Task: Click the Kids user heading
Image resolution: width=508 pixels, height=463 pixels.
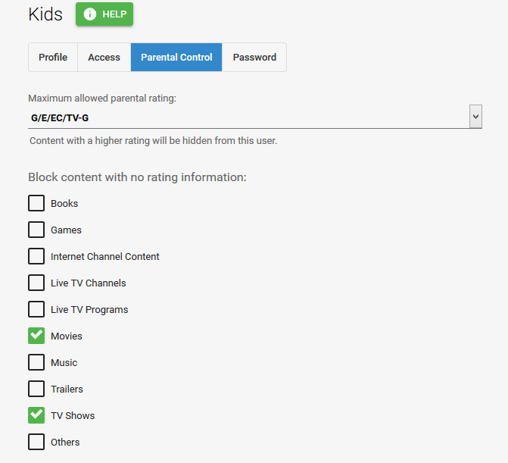Action: pyautogui.click(x=45, y=14)
